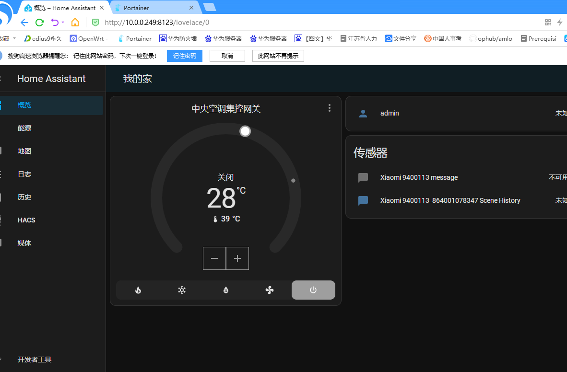Select the dry mode water-drop icon
Image resolution: width=567 pixels, height=372 pixels.
[x=226, y=290]
